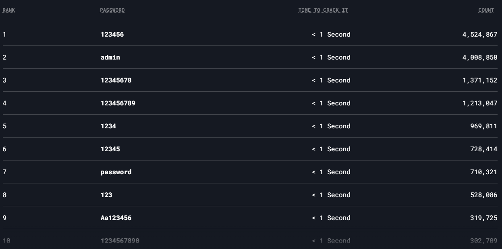The height and width of the screenshot is (249, 502).
Task: Select the count value 1,371,152
Action: 480,80
